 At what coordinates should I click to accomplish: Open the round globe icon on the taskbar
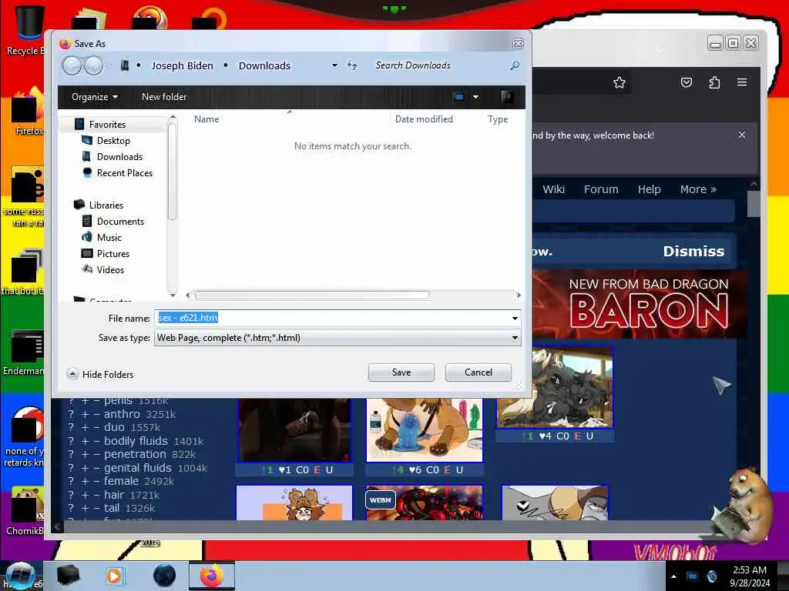[164, 576]
